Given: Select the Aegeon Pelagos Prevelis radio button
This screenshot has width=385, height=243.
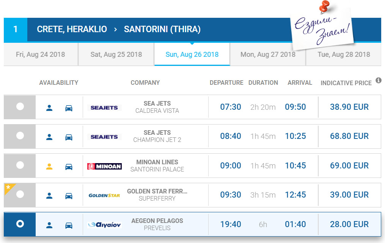Looking at the screenshot, I should (x=20, y=224).
